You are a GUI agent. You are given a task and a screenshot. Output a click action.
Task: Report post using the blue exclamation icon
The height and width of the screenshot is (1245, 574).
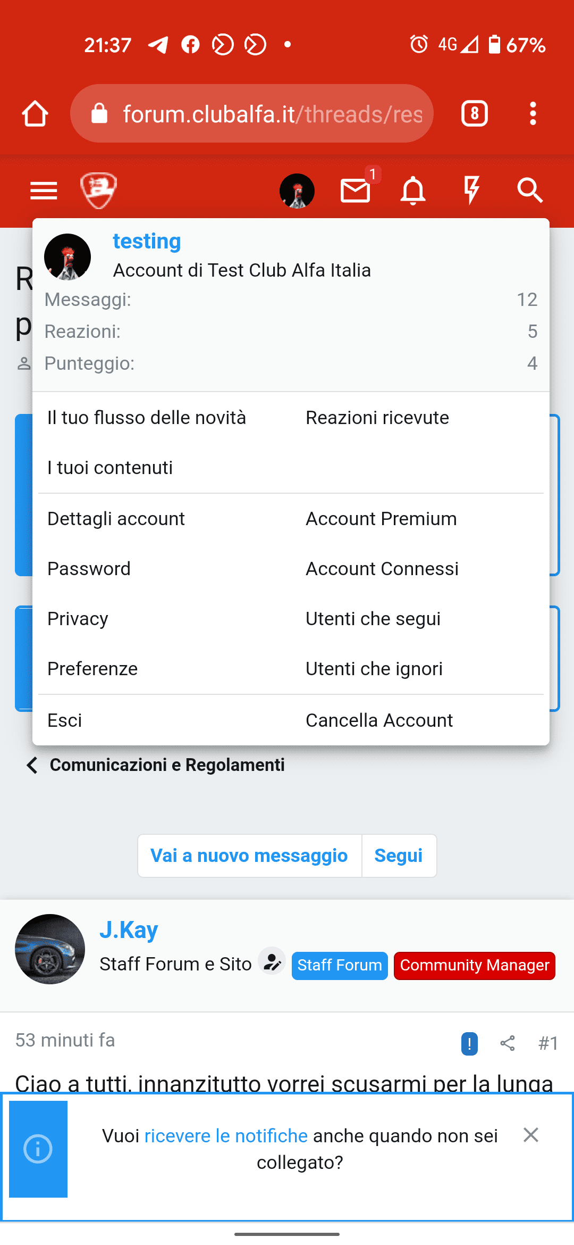469,1043
